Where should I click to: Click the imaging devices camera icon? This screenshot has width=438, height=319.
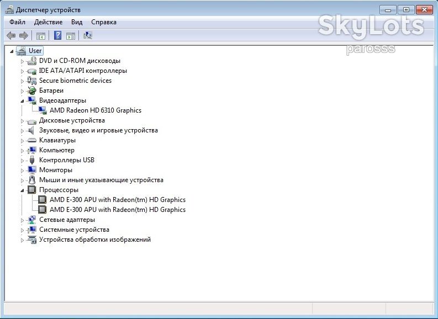(32, 240)
